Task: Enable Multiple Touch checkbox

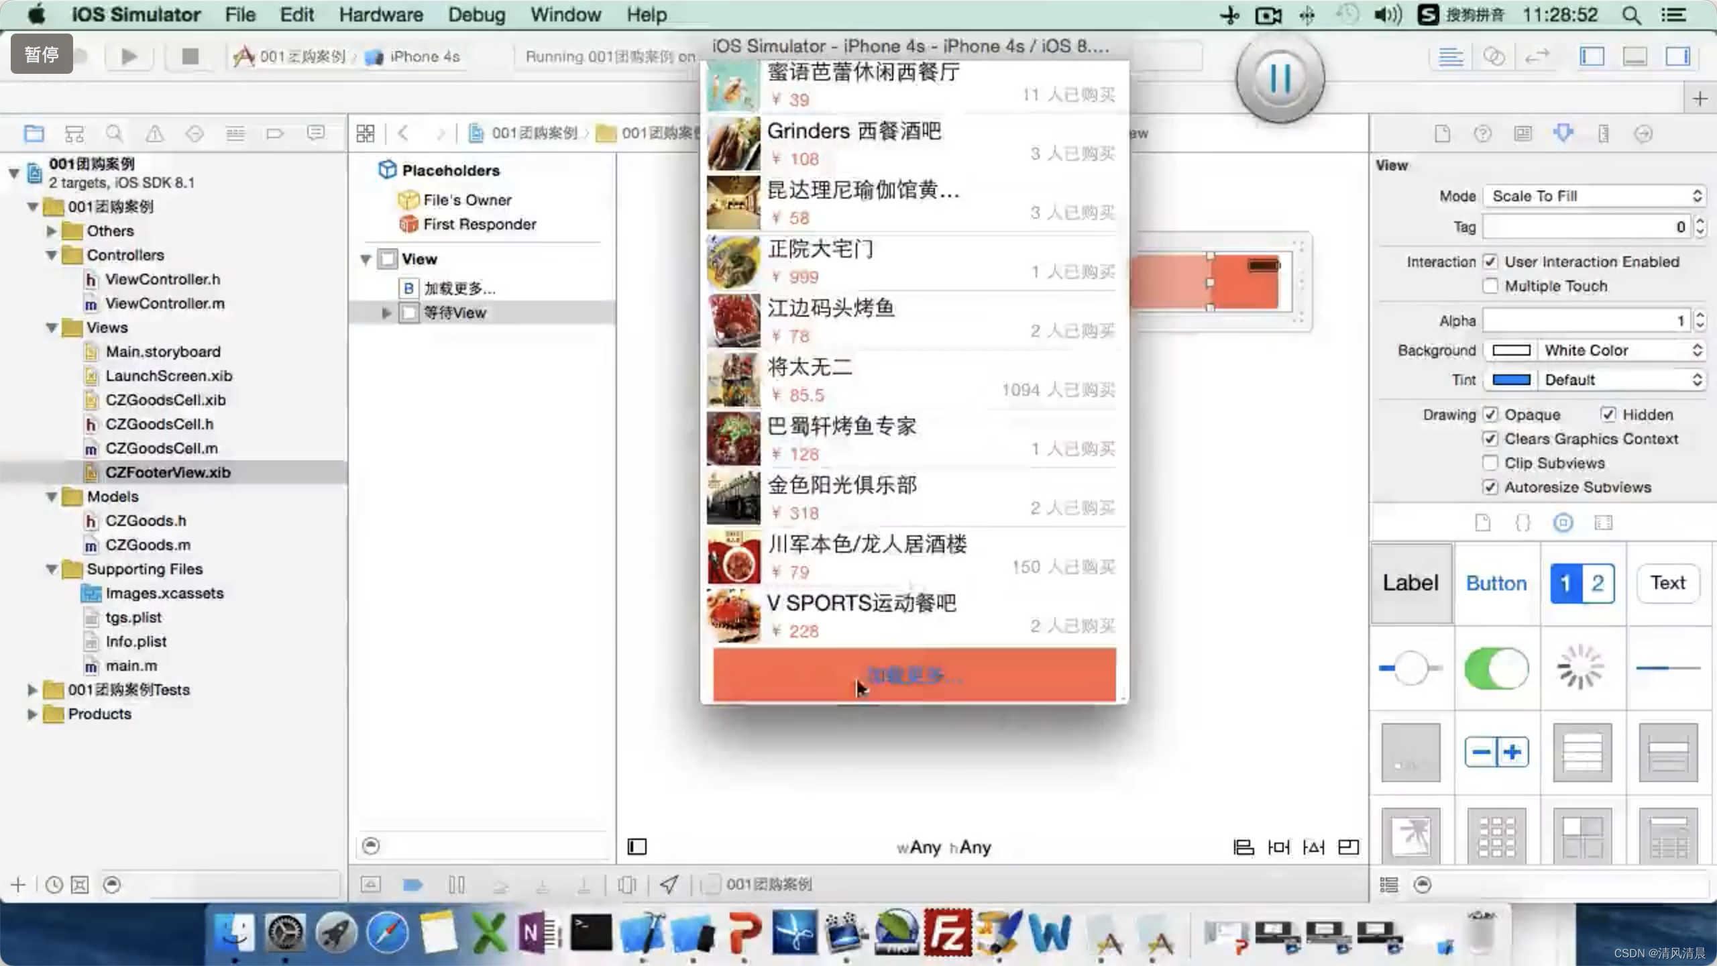Action: 1490,285
